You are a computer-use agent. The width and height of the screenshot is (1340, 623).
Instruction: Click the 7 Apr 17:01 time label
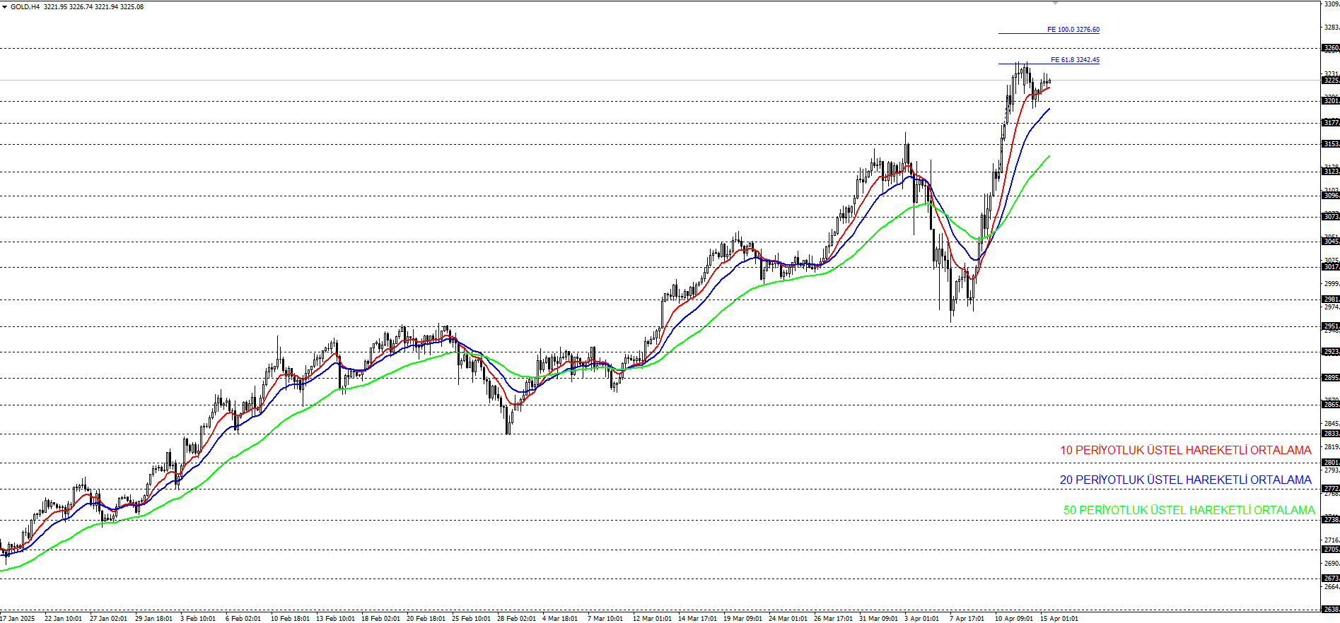pyautogui.click(x=967, y=618)
